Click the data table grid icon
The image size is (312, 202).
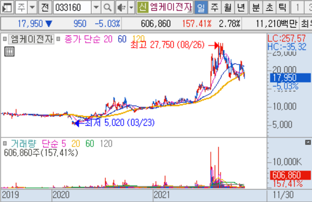coord(10,52)
